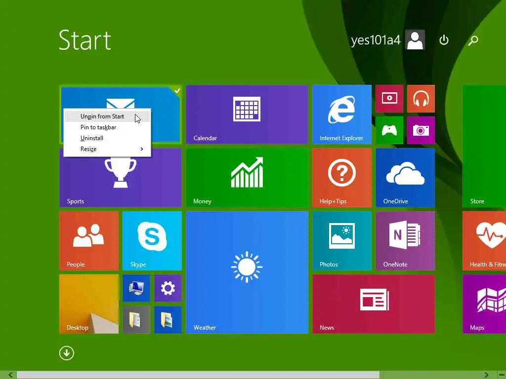The image size is (506, 379).
Task: Open the OneDrive tile
Action: [405, 178]
